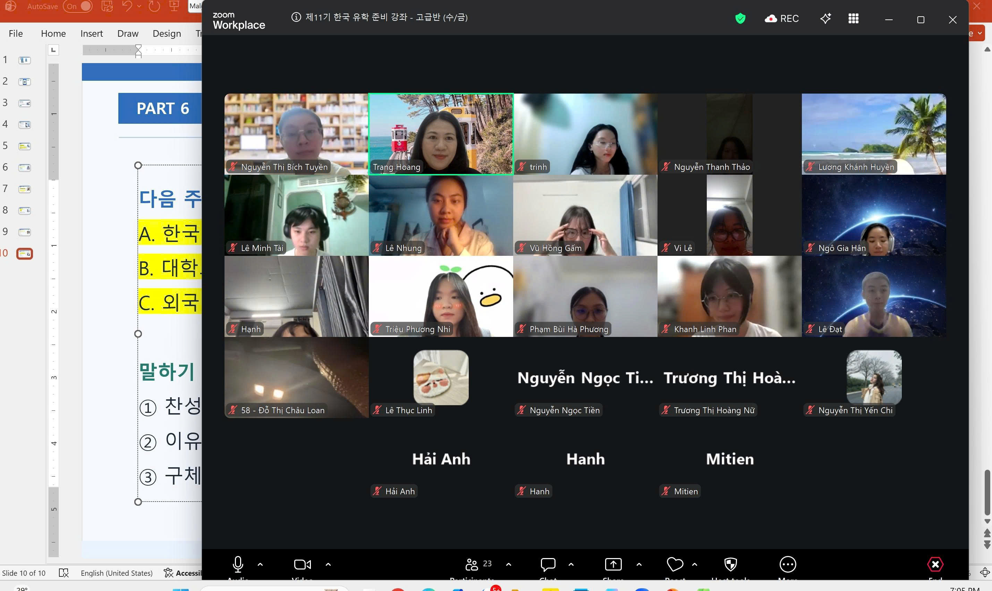Screen dimensions: 992x591
Task: Open meeting info icon beside the title
Action: pos(296,17)
